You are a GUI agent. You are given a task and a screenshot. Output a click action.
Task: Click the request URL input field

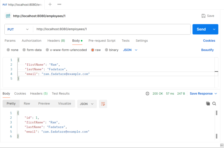pyautogui.click(x=112, y=29)
